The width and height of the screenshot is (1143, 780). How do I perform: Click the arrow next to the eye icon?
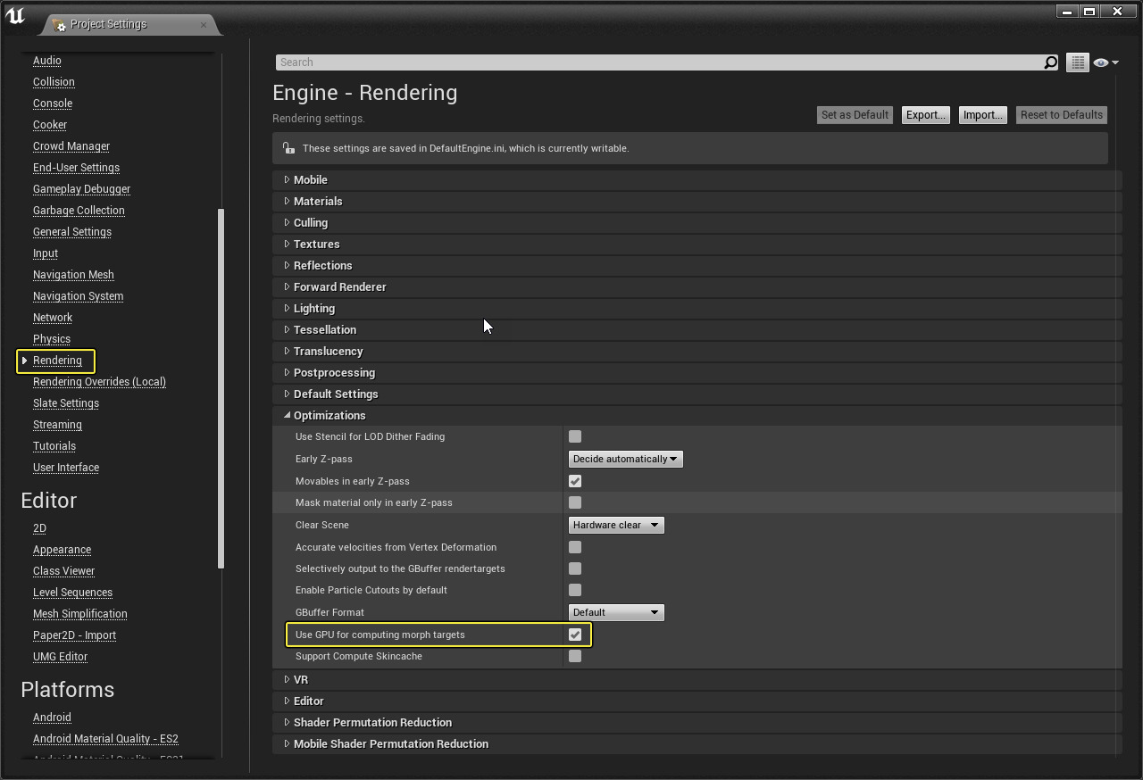[1114, 62]
